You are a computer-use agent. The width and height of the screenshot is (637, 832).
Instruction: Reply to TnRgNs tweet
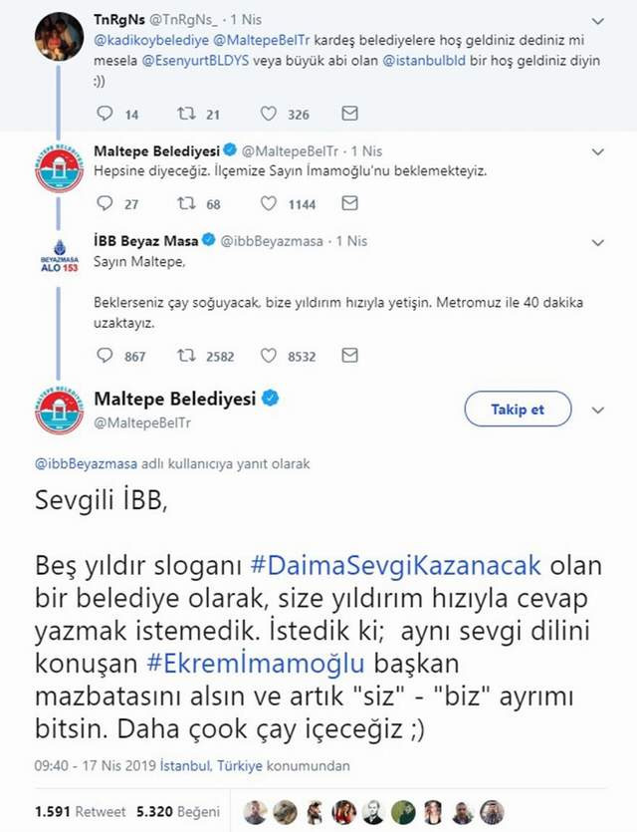[x=106, y=115]
